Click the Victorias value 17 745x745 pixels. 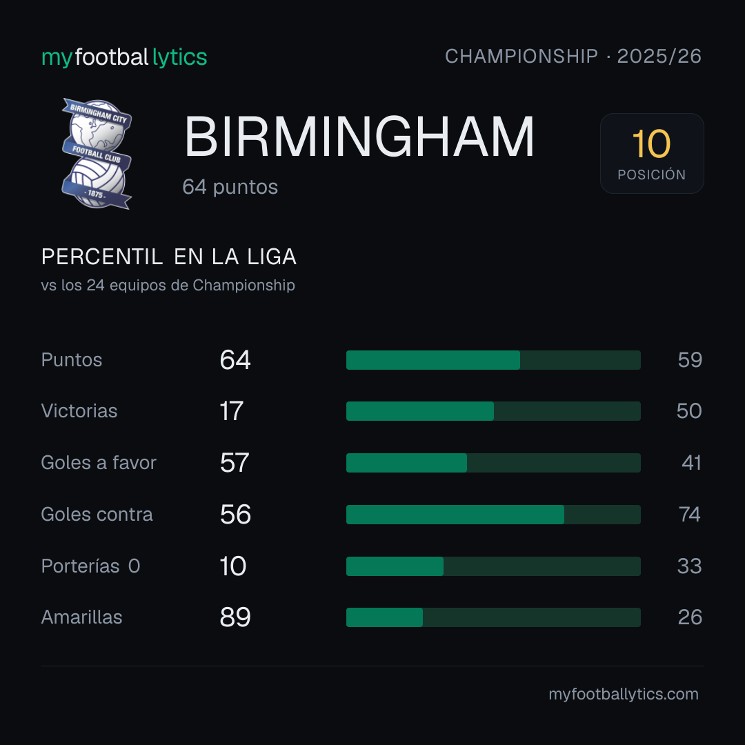231,411
